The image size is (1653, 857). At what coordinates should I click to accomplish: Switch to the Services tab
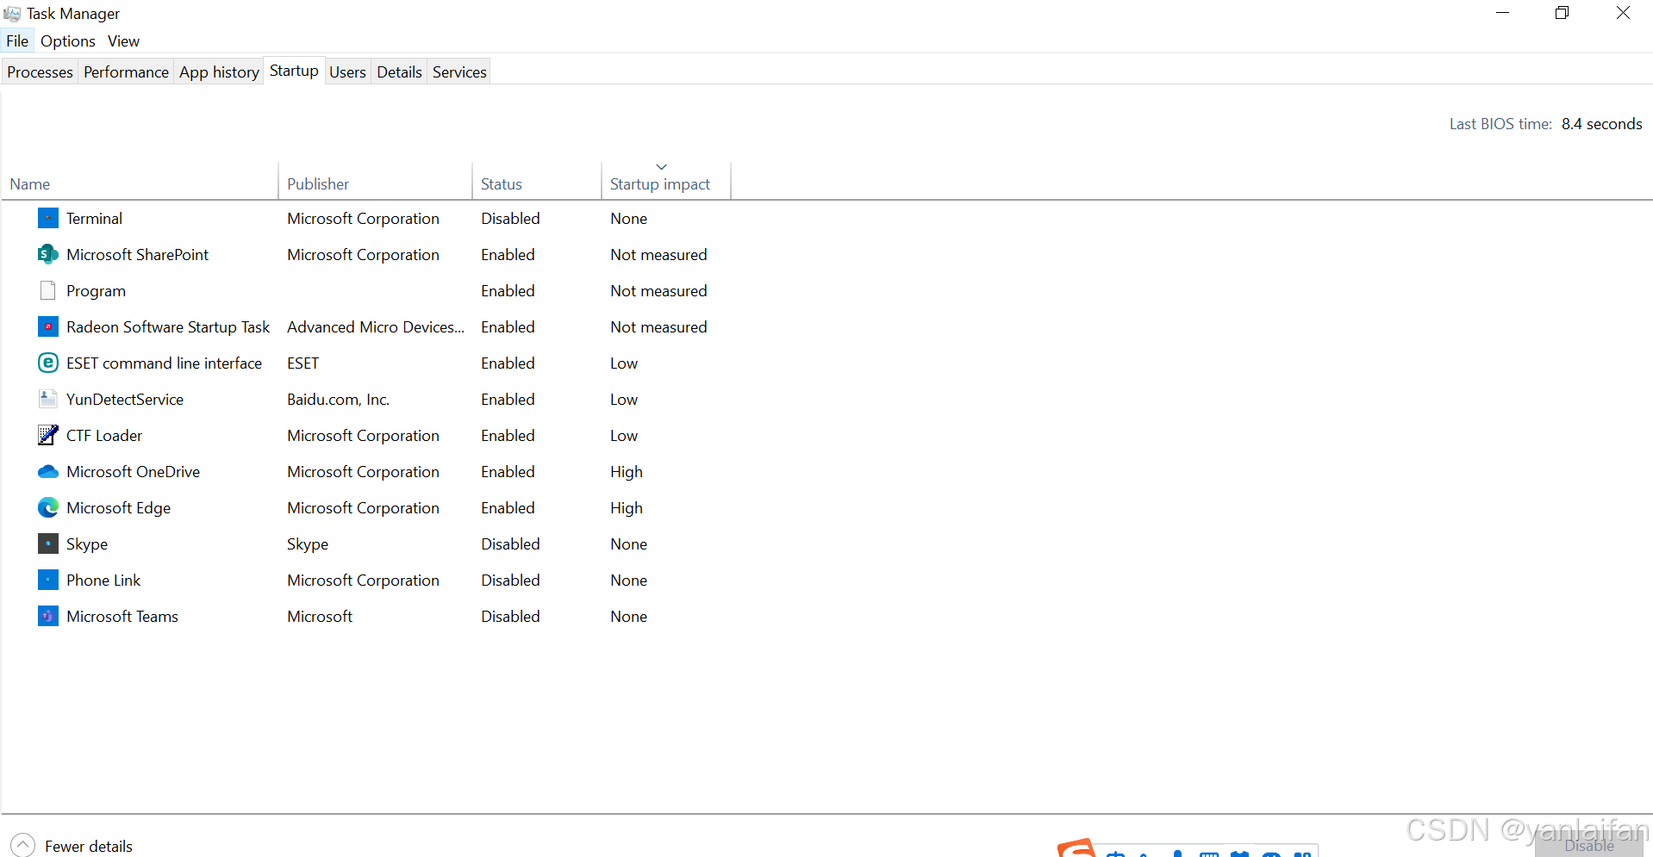459,72
